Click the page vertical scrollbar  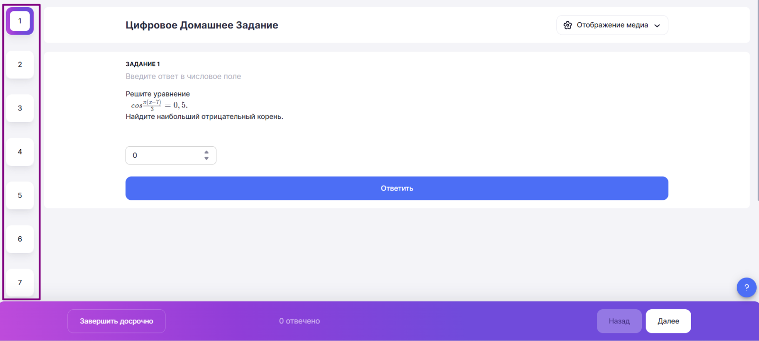[x=757, y=99]
